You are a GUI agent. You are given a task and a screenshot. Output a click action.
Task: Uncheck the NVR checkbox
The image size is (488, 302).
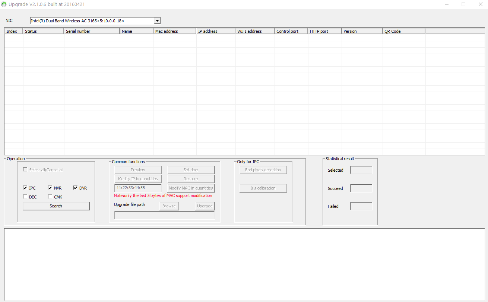(x=50, y=188)
